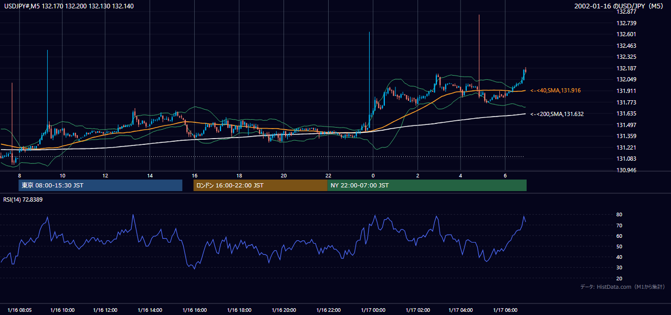Viewport: 671px width, 315px height.
Task: Click price axis value 131.773
Action: pyautogui.click(x=626, y=102)
